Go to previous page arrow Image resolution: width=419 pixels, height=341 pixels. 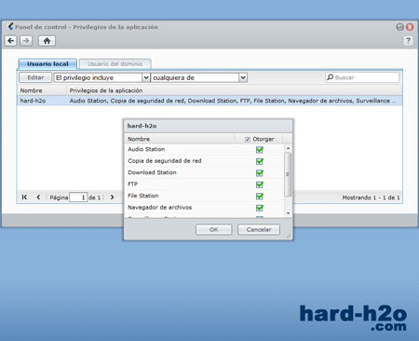(x=38, y=198)
